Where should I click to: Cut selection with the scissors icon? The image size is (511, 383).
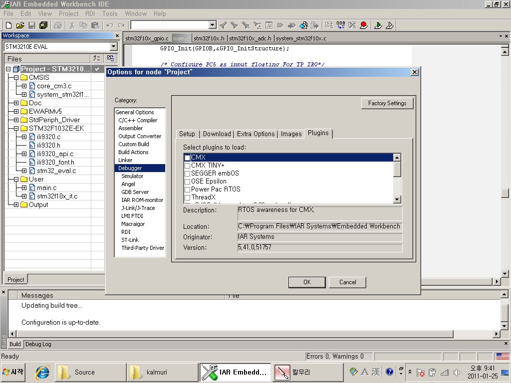tap(72, 25)
